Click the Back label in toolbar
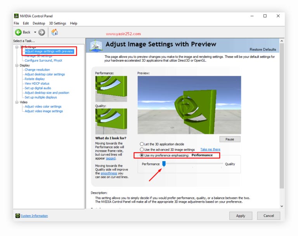 [27, 32]
